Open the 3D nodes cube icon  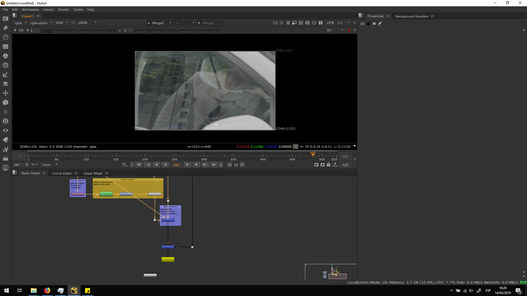click(x=5, y=103)
